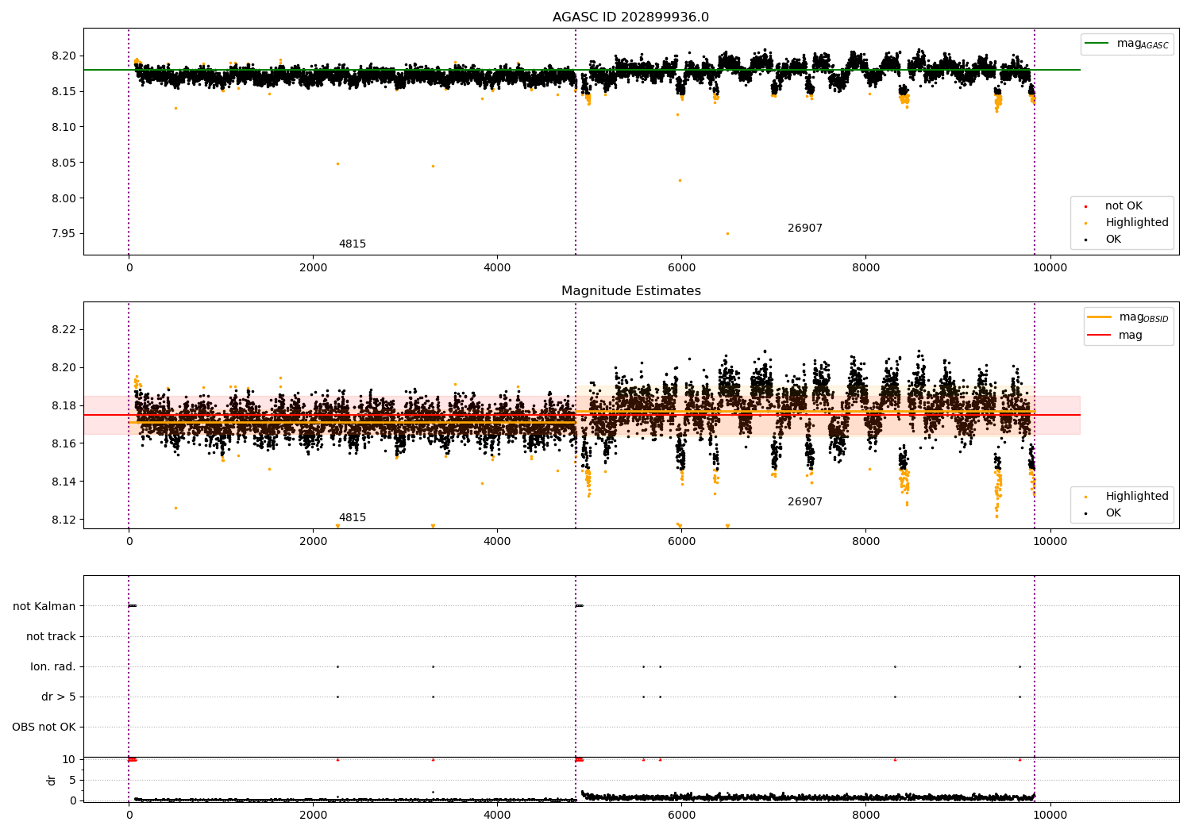Click the '5' tick on the dr axis

(x=72, y=780)
